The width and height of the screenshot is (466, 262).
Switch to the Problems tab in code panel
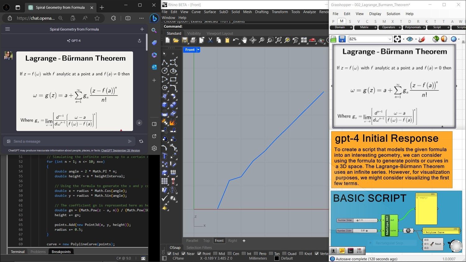tap(38, 252)
